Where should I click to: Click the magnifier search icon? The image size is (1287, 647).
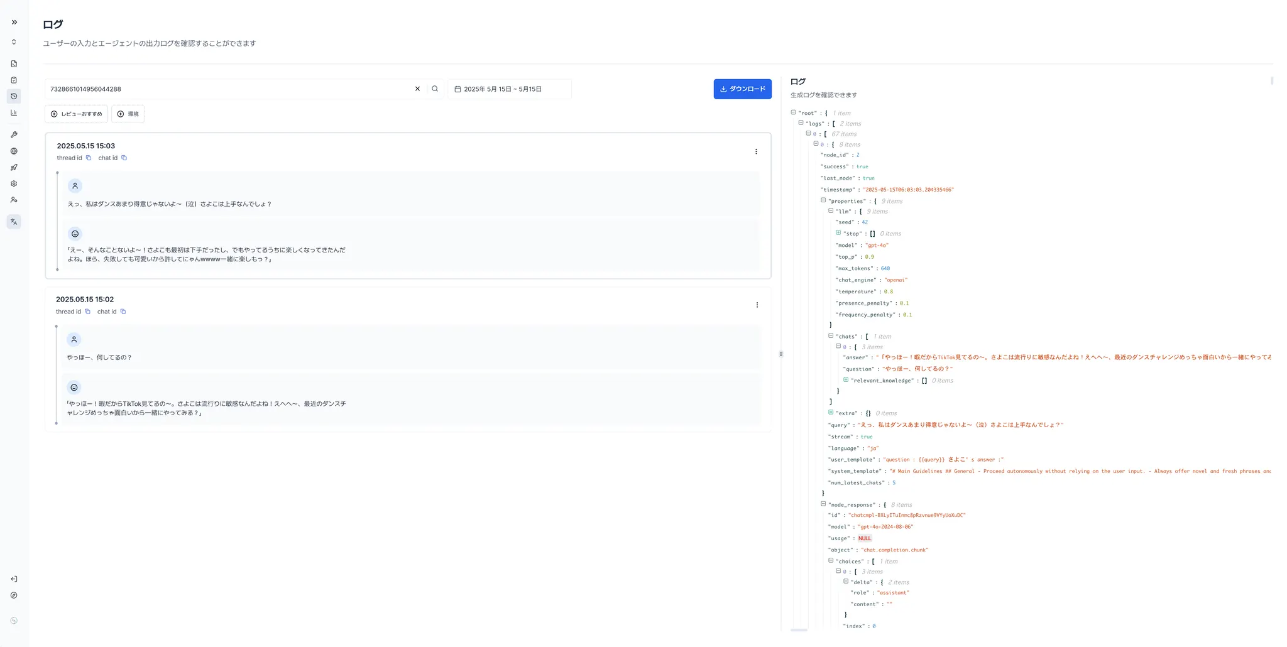[435, 89]
